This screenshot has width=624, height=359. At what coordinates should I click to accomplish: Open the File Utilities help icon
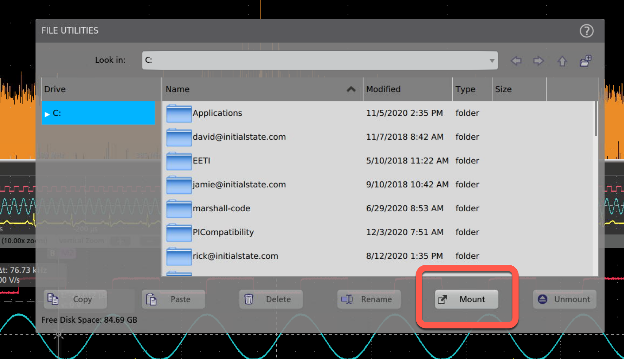coord(586,31)
